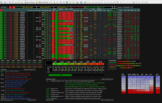162x103 pixels.
Task: Click CLOSE under the JPY currency
Action: click(29, 67)
